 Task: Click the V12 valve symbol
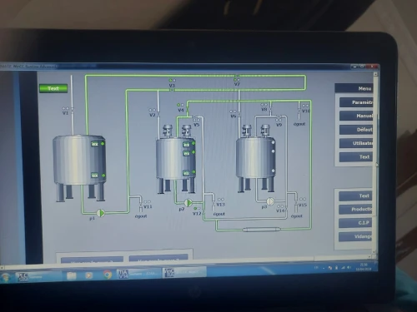click(203, 210)
